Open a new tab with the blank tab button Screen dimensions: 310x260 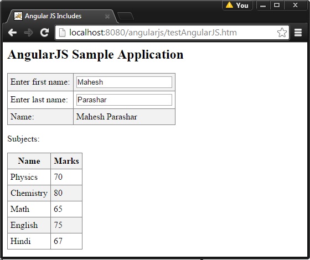(126, 16)
